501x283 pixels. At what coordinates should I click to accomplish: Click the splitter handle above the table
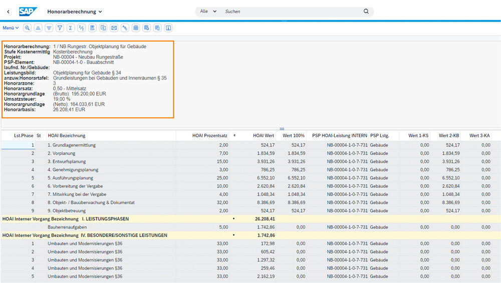(x=282, y=129)
